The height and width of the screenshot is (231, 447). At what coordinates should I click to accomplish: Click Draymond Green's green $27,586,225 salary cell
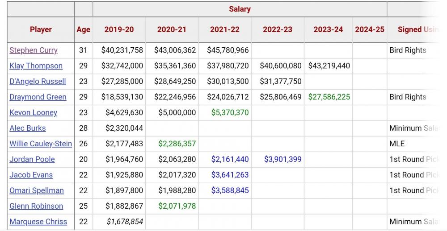tap(329, 97)
